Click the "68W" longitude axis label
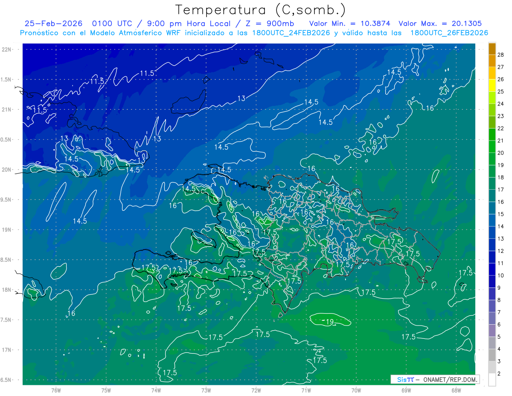Image resolution: width=512 pixels, height=396 pixels. point(456,390)
